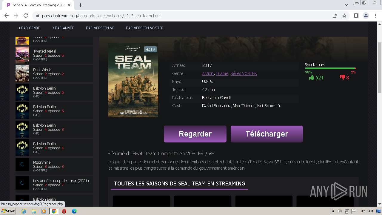Screen dimensions: 382x215
Task: Open File Explorer from taskbar
Action: (34, 211)
